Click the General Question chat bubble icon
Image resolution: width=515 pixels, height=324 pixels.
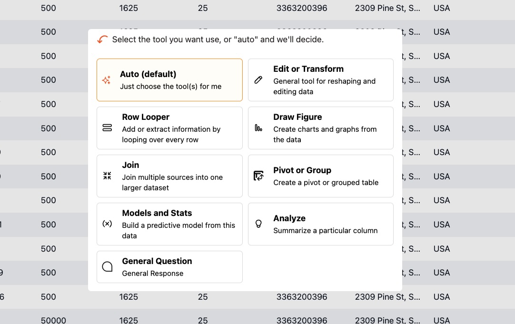[107, 267]
